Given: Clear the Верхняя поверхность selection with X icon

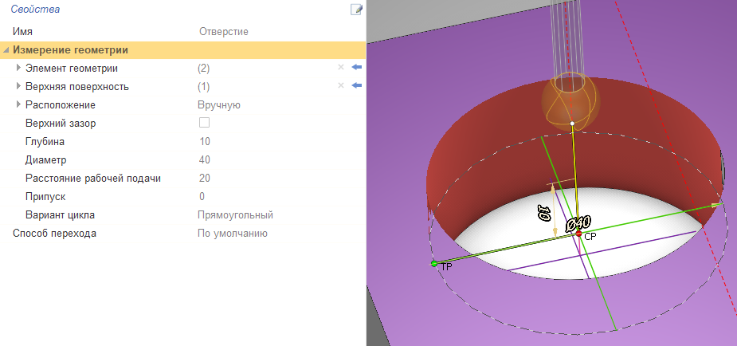Looking at the screenshot, I should (341, 86).
